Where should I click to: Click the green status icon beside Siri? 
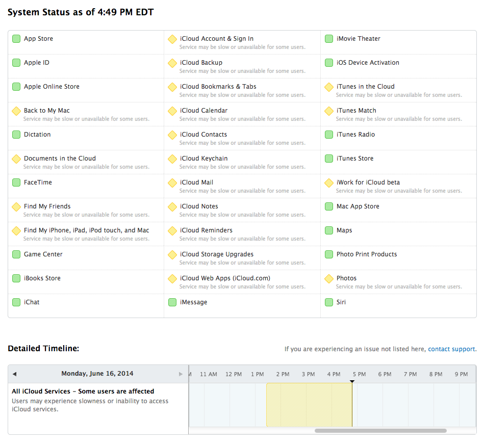(x=329, y=302)
